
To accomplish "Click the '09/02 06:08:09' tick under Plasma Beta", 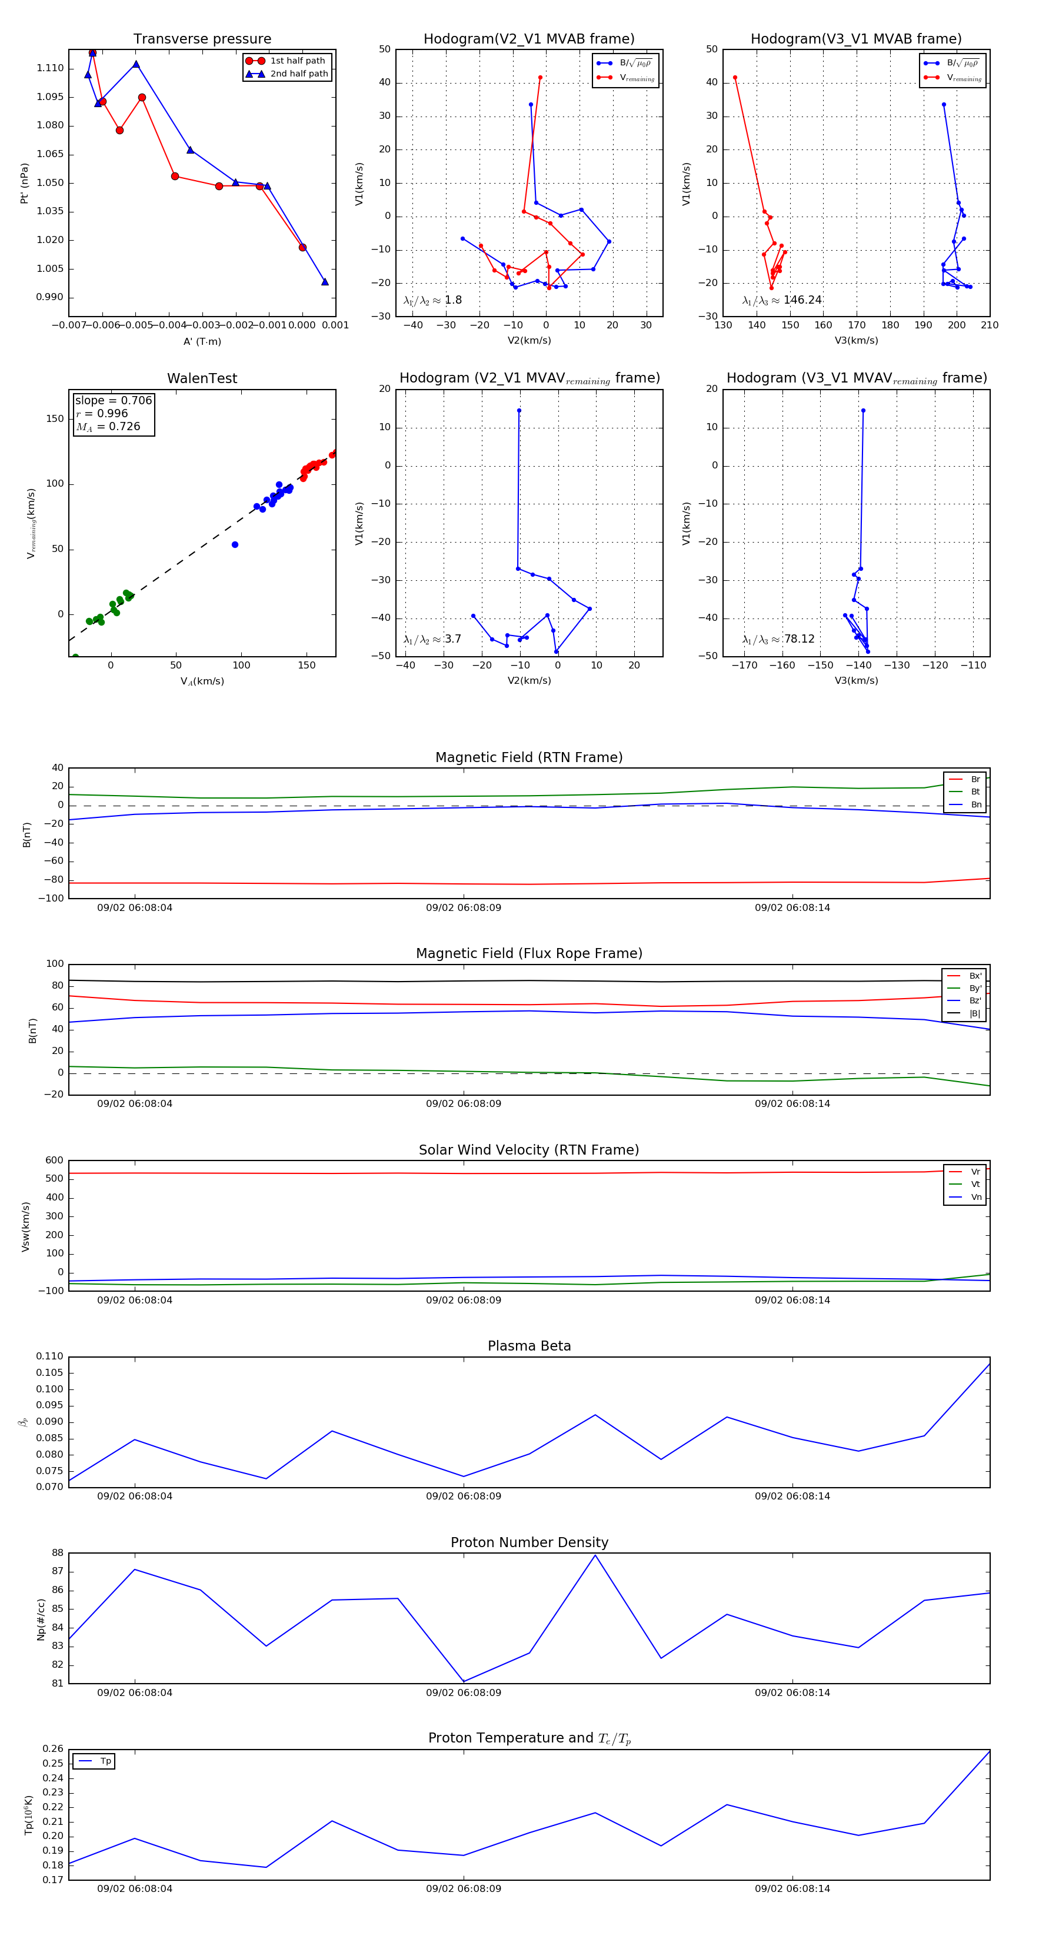I will pyautogui.click(x=464, y=1497).
